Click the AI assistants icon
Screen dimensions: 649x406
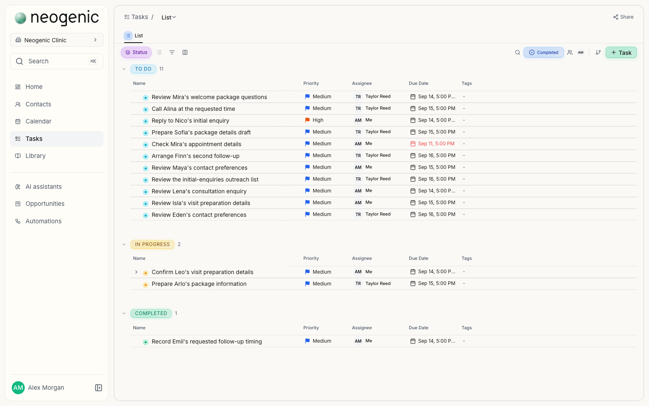[x=18, y=187]
